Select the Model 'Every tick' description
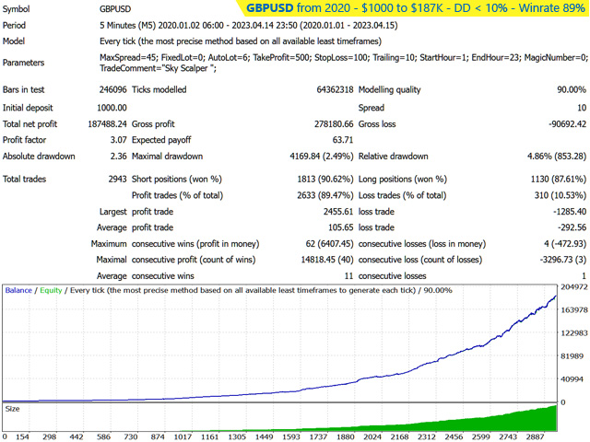Image resolution: width=590 pixels, height=442 pixels. pos(241,41)
